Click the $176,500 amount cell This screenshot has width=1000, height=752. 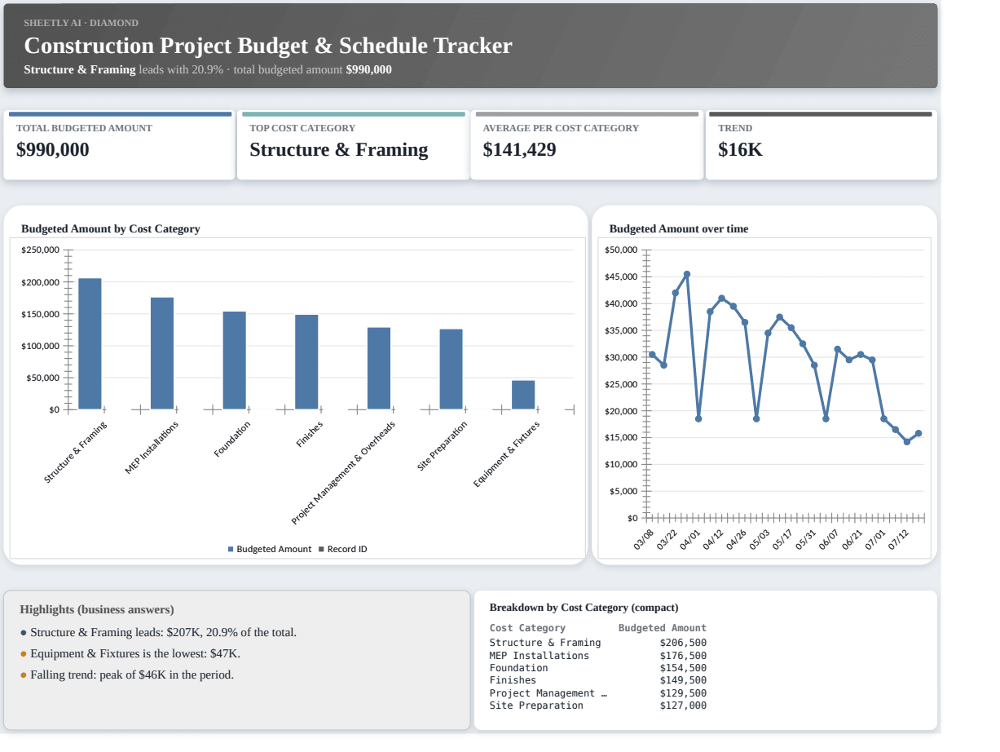pyautogui.click(x=683, y=656)
